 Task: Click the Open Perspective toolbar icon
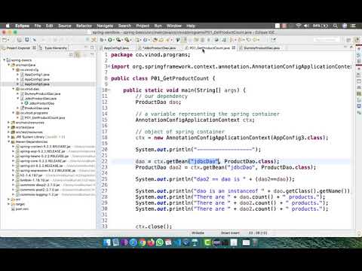348,40
